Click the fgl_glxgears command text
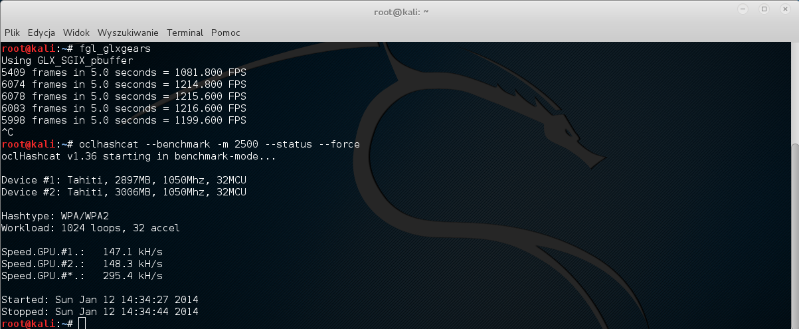The width and height of the screenshot is (799, 329). pos(115,49)
